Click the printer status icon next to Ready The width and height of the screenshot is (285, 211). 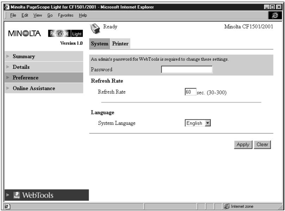point(95,29)
